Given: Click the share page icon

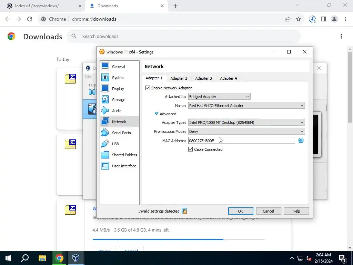Looking at the screenshot, I should [288, 19].
